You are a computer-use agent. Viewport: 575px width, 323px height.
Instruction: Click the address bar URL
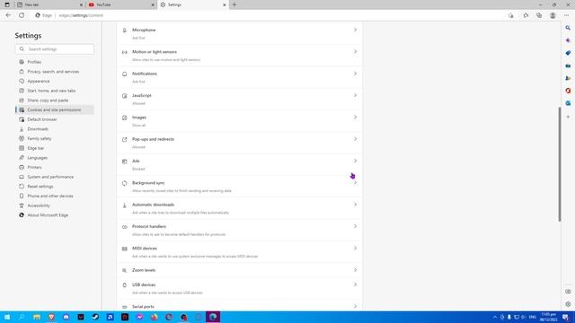tap(81, 15)
